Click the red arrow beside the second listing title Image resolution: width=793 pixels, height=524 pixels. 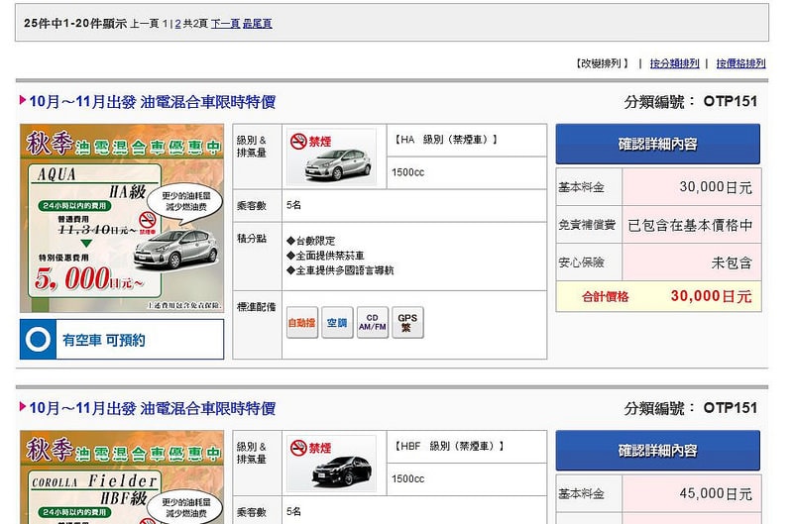click(x=22, y=406)
